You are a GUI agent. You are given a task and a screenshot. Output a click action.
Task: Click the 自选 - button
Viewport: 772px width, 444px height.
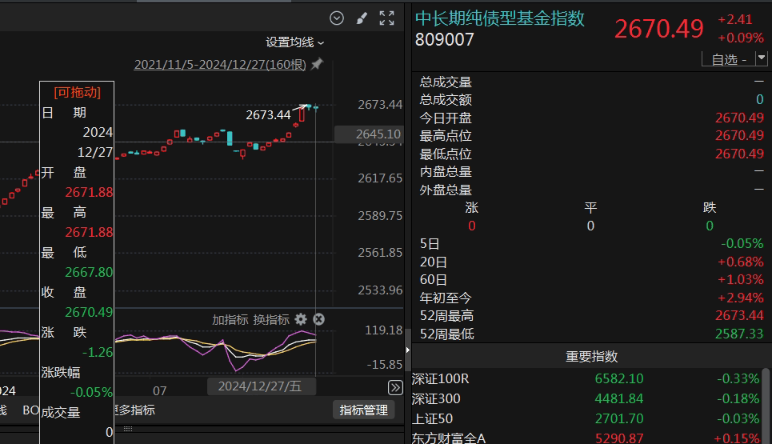click(x=729, y=59)
